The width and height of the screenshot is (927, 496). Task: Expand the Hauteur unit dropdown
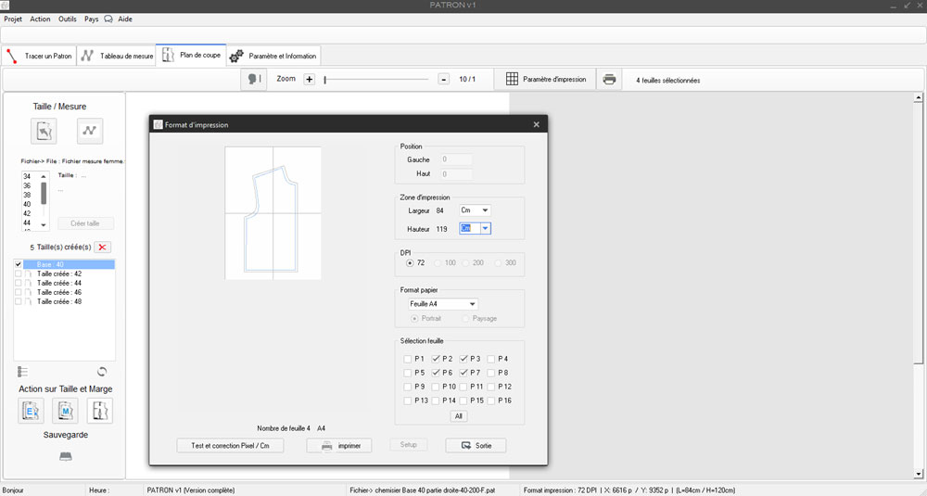485,228
